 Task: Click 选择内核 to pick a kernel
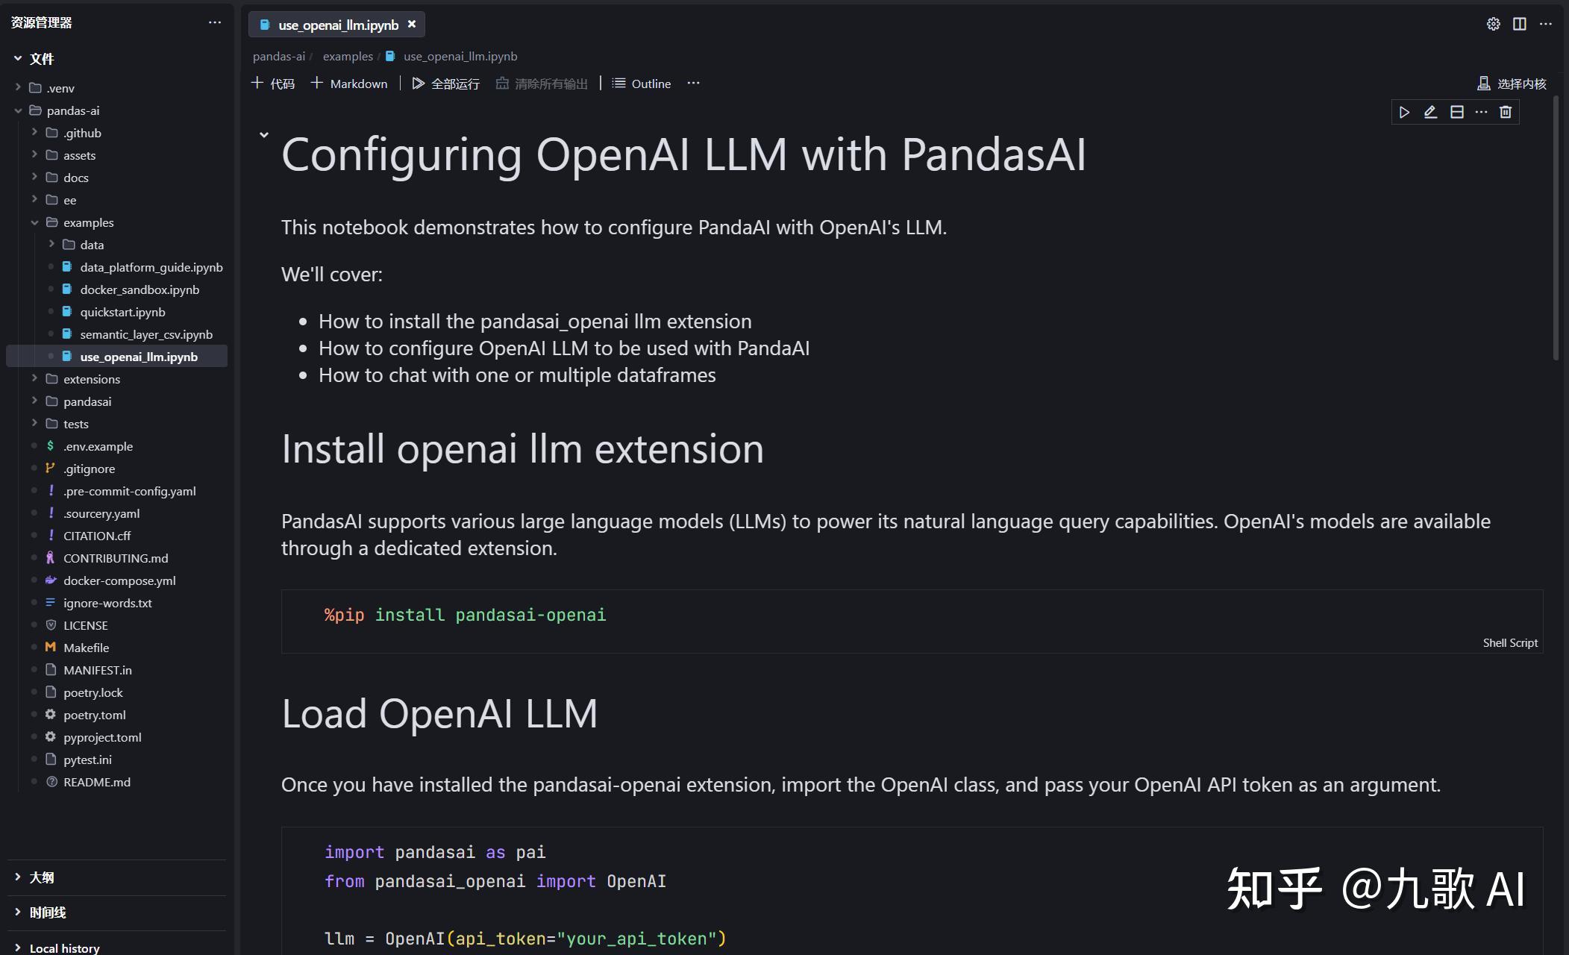coord(1512,84)
